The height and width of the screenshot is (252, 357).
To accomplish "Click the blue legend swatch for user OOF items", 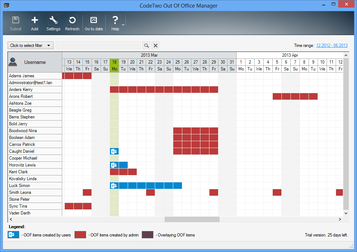I will (x=13, y=235).
